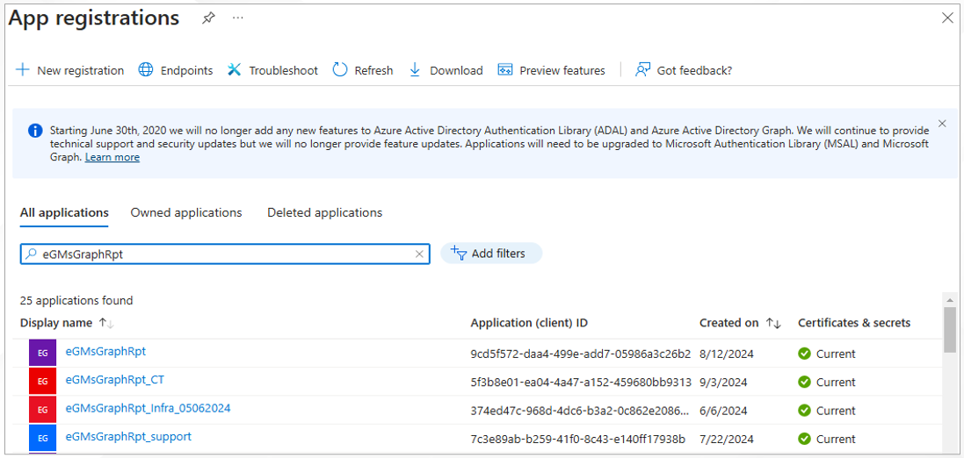Click the Refresh circular arrow icon
Viewport: 964px width, 458px height.
pos(340,70)
